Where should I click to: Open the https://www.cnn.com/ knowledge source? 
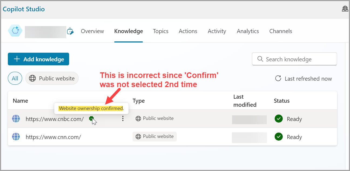[x=53, y=137]
